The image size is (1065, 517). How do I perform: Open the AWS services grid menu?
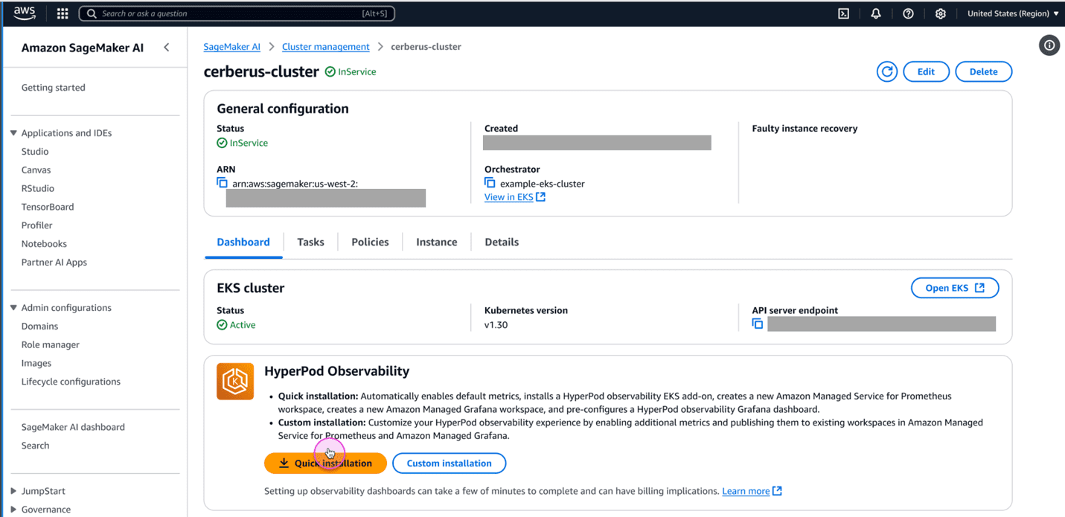coord(63,13)
